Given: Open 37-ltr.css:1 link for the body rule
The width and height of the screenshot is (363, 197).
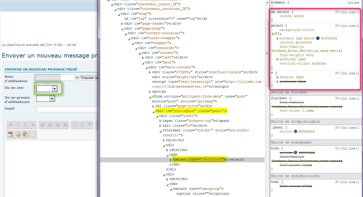Looking at the screenshot, I should click(x=347, y=148).
